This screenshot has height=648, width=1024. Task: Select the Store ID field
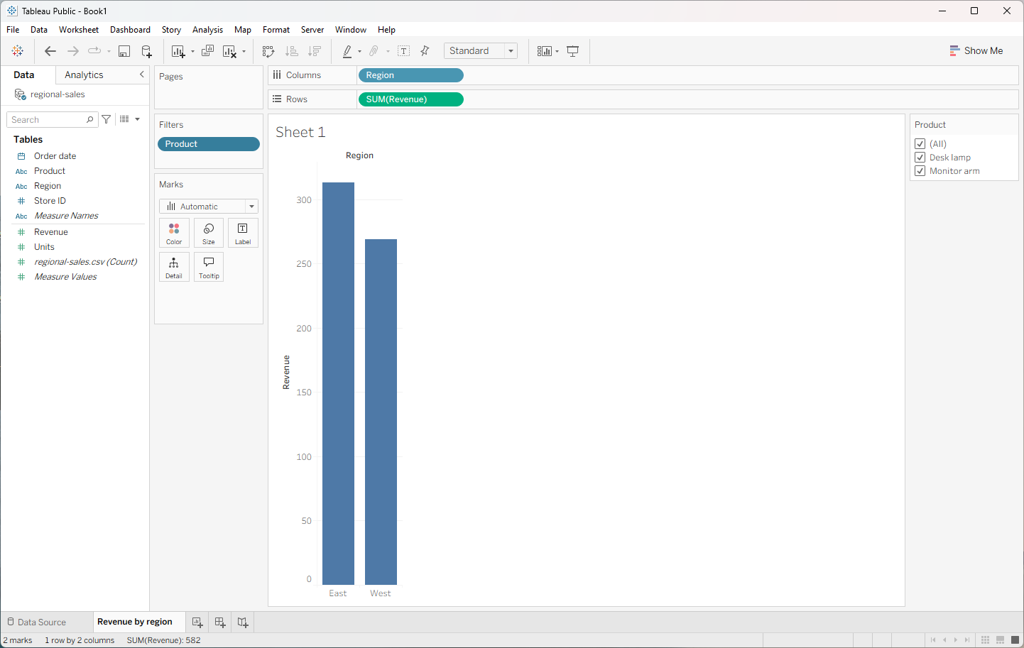(x=50, y=201)
